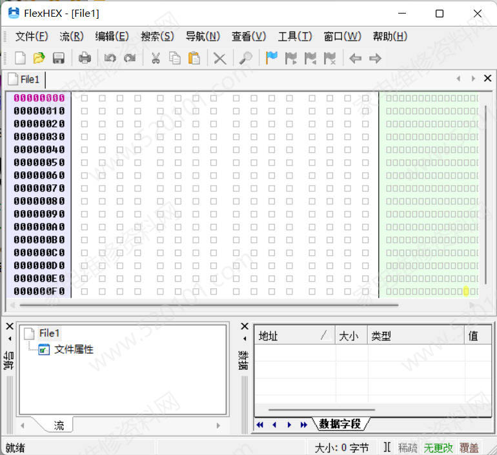
Task: Create a new file with the New icon
Action: click(x=20, y=59)
